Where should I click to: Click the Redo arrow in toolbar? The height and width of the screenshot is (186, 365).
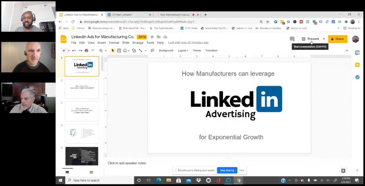click(x=80, y=51)
